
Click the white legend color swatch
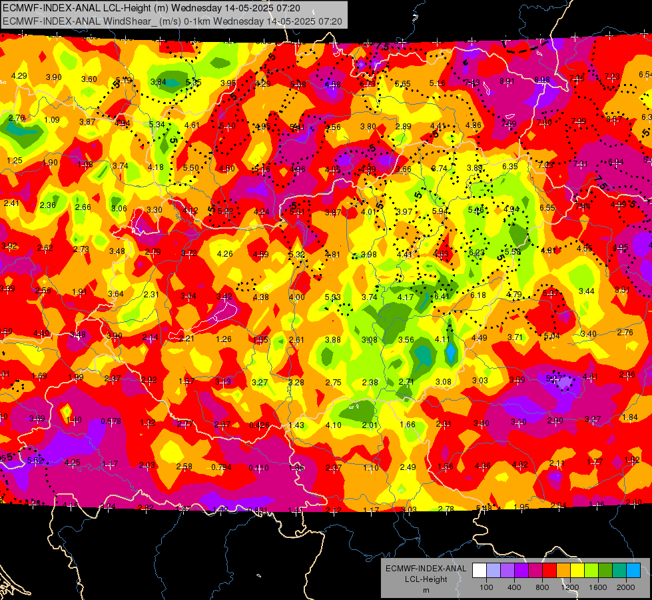pyautogui.click(x=480, y=571)
